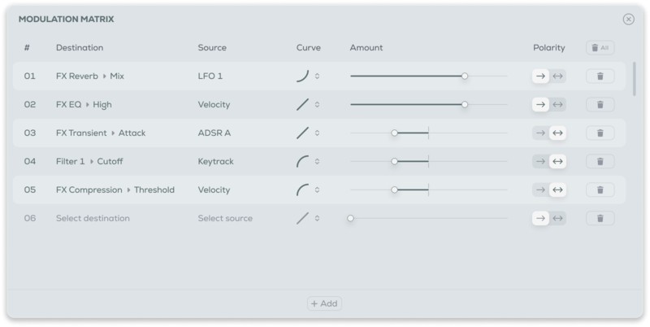Choose a source via Select source
The height and width of the screenshot is (327, 650).
tap(225, 219)
